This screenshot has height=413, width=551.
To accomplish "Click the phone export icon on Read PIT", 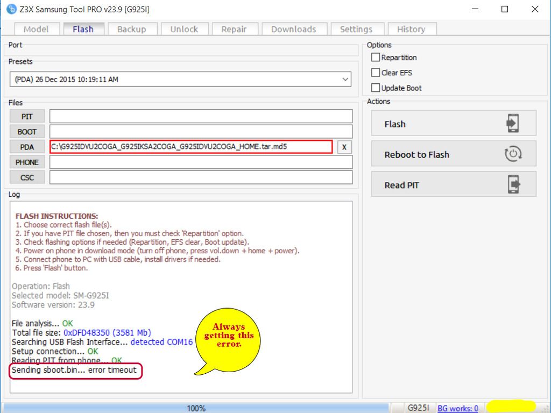I will (514, 184).
